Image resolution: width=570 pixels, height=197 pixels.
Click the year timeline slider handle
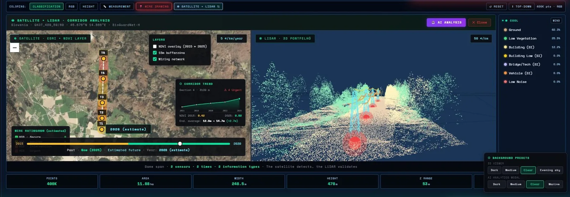(180, 144)
